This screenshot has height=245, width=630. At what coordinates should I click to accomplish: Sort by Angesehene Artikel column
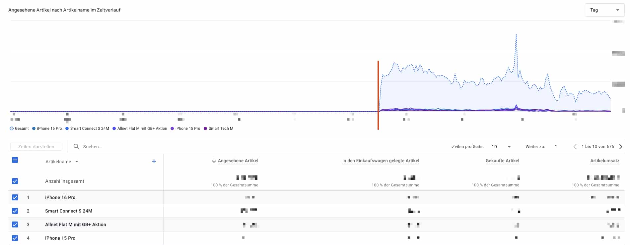(x=238, y=161)
